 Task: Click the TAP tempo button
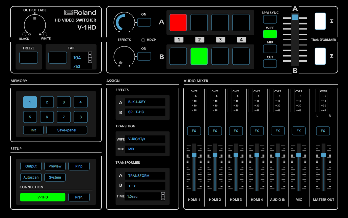click(x=58, y=58)
